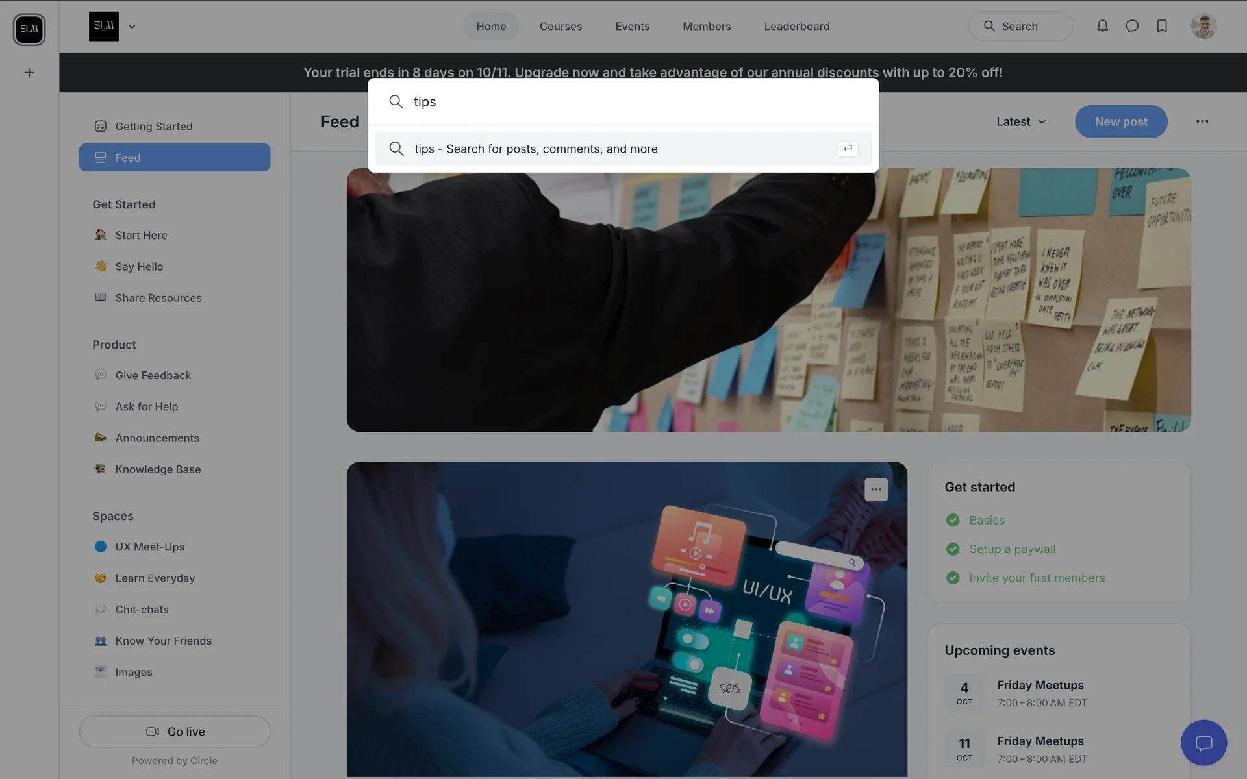Expand the Latest sort dropdown
Image resolution: width=1247 pixels, height=779 pixels.
(1021, 121)
